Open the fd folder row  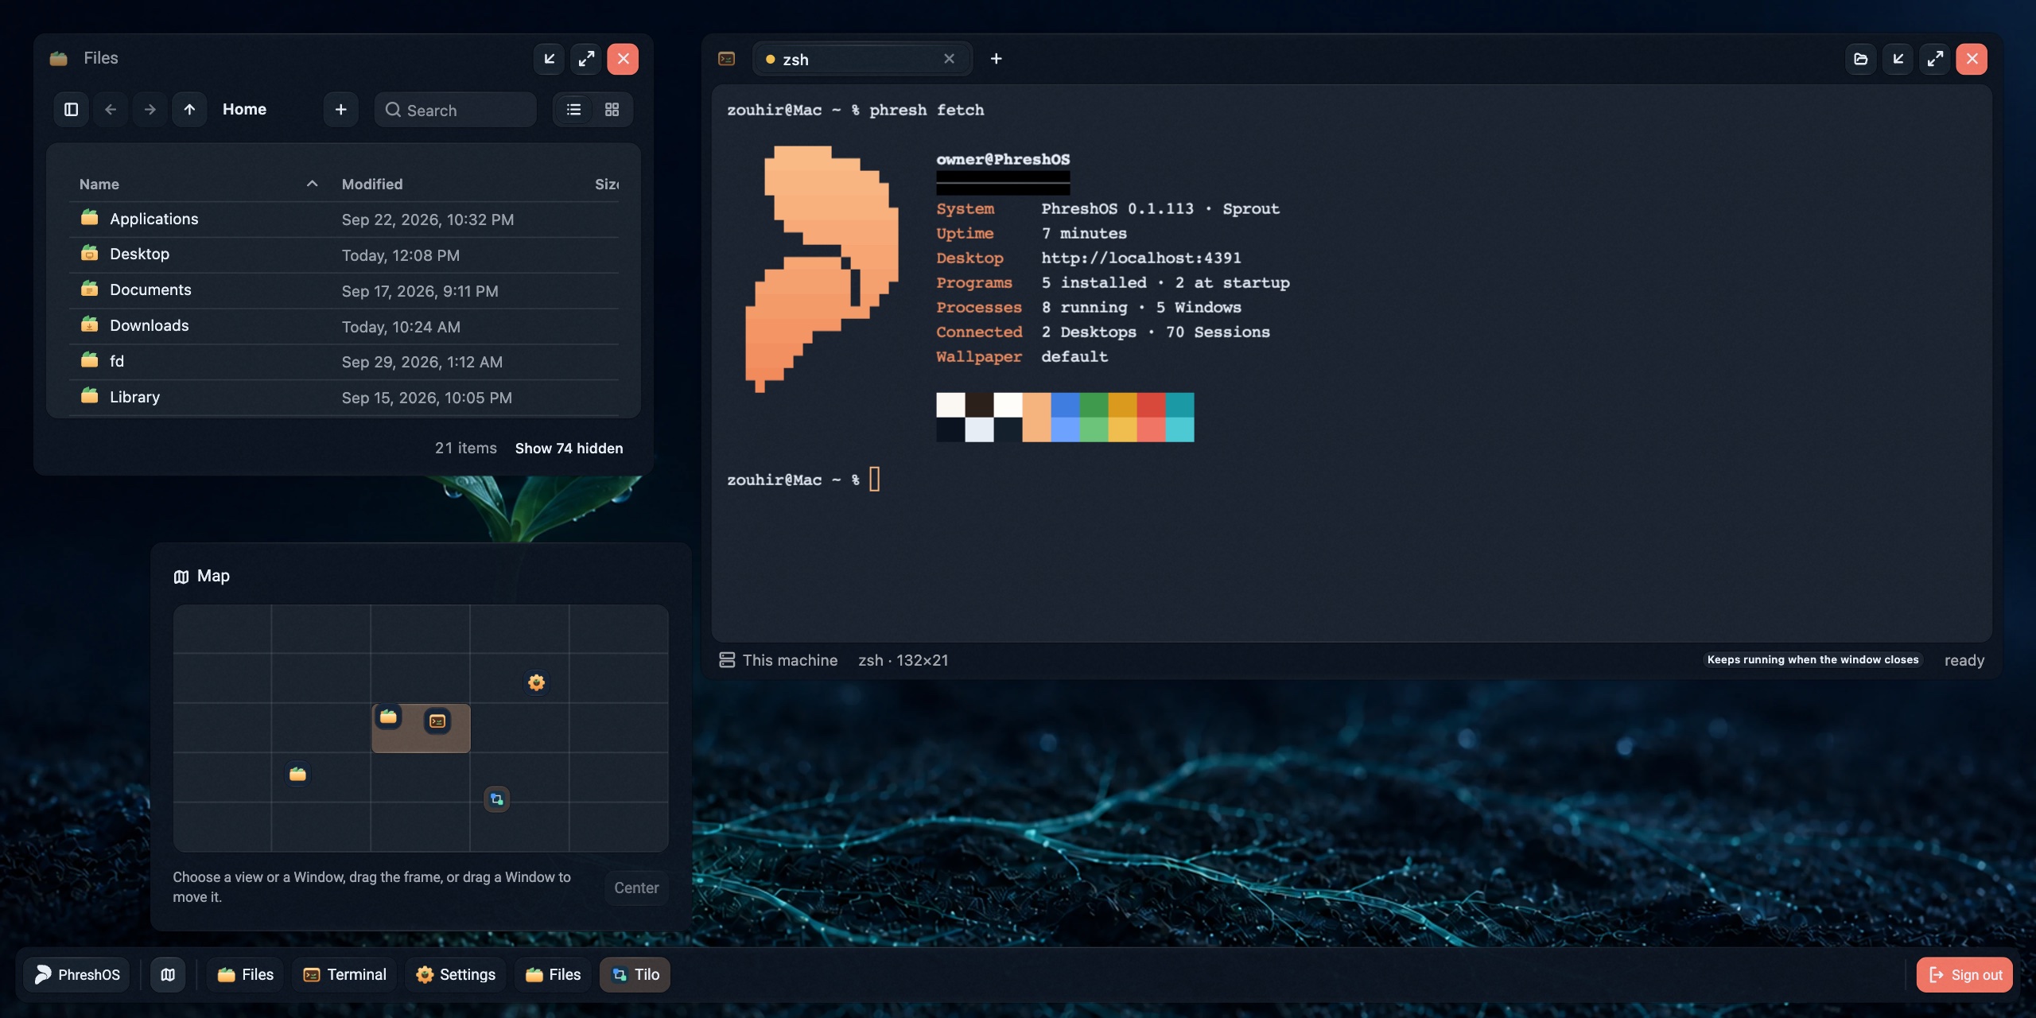(x=344, y=362)
